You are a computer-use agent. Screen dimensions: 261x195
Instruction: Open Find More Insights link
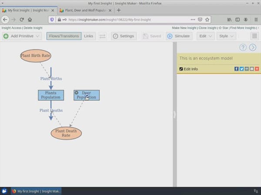tap(243, 28)
